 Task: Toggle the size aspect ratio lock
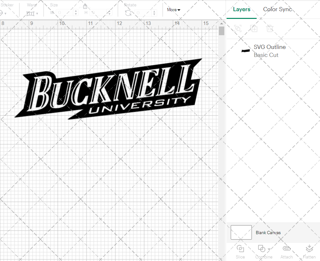click(x=85, y=6)
